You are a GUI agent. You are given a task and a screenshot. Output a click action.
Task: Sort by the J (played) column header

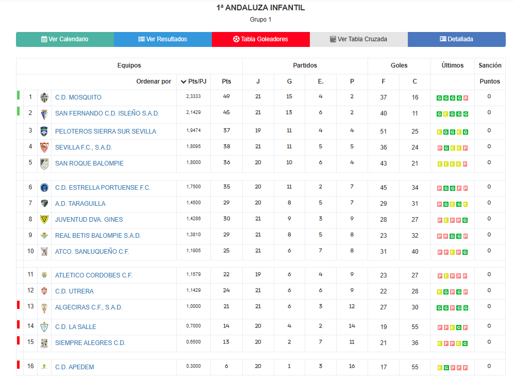[x=258, y=81]
